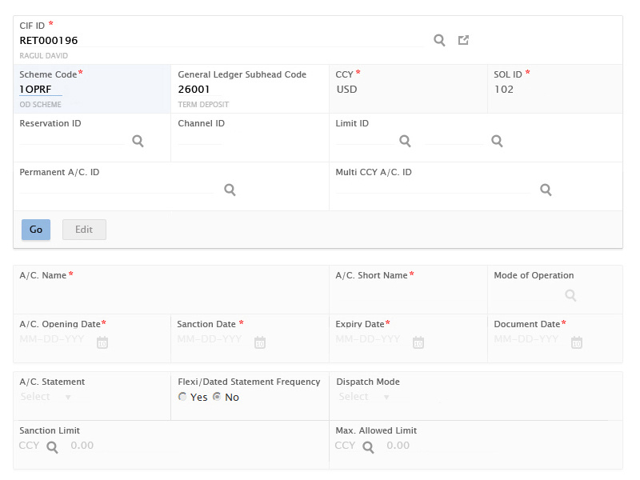Click the Reservation ID search icon

pos(138,141)
